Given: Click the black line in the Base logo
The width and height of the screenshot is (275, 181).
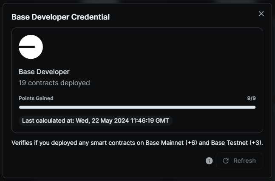Looking at the screenshot, I should point(27,47).
